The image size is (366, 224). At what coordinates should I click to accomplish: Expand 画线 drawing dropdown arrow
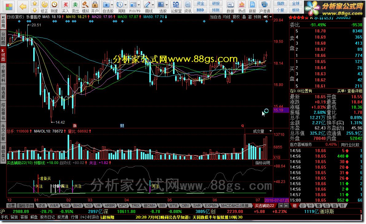(153, 5)
